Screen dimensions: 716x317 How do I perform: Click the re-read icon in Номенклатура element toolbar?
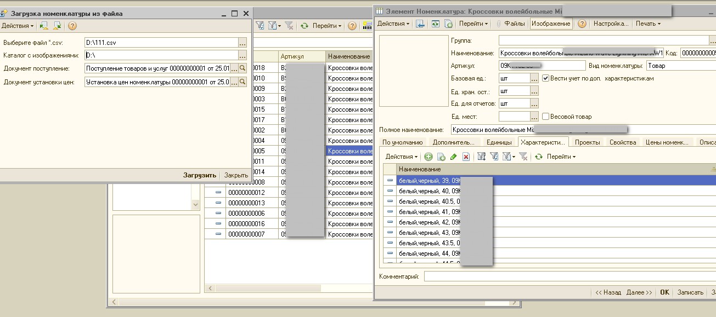click(x=436, y=24)
